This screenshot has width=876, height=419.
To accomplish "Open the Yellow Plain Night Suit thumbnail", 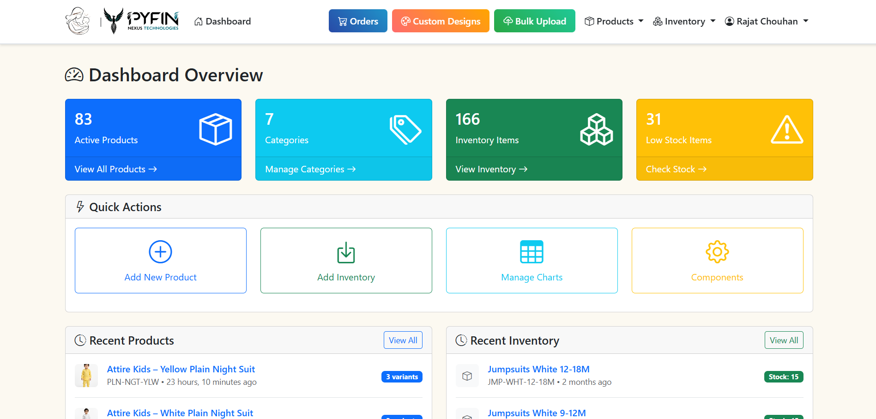I will (x=86, y=376).
